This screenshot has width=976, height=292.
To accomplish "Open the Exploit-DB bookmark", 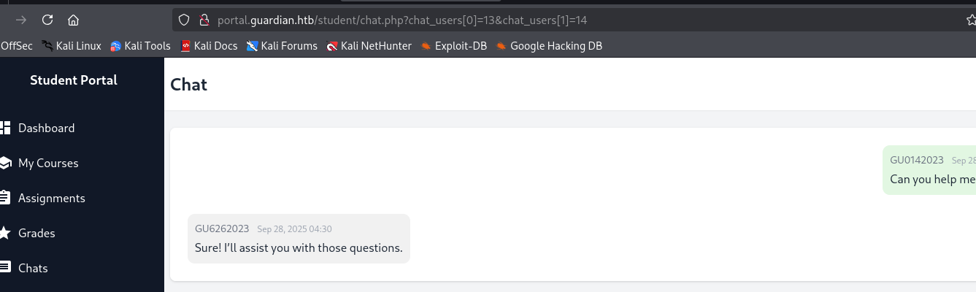I will [453, 46].
